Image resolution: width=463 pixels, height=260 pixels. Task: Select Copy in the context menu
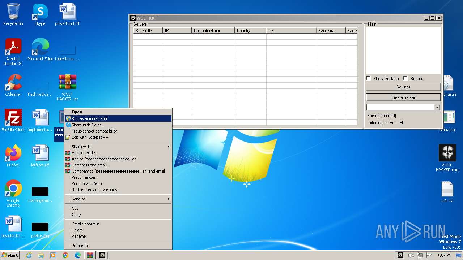point(118,214)
